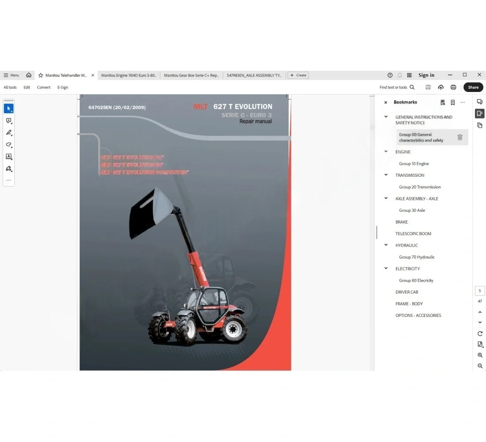Open the Edit menu
486x442 pixels.
27,87
